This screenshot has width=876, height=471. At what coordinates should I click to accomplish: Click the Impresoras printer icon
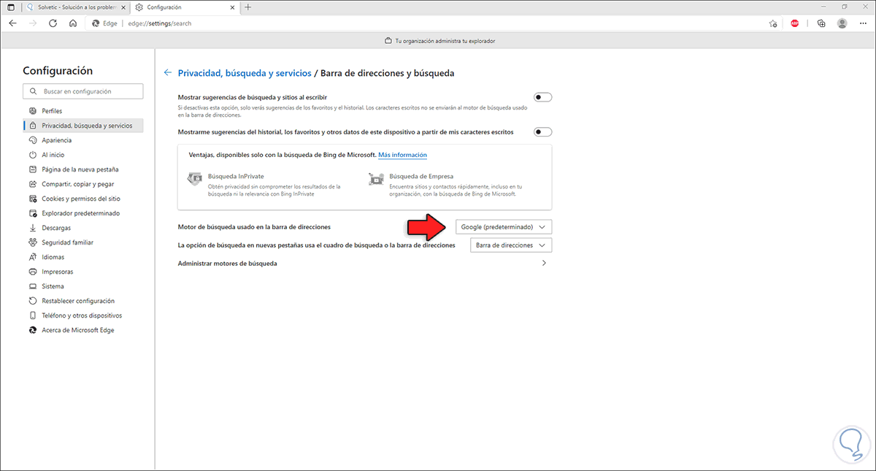33,272
